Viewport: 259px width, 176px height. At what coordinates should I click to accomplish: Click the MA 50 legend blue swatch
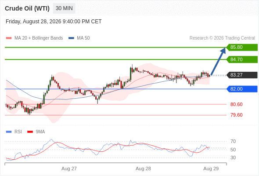pos(71,38)
